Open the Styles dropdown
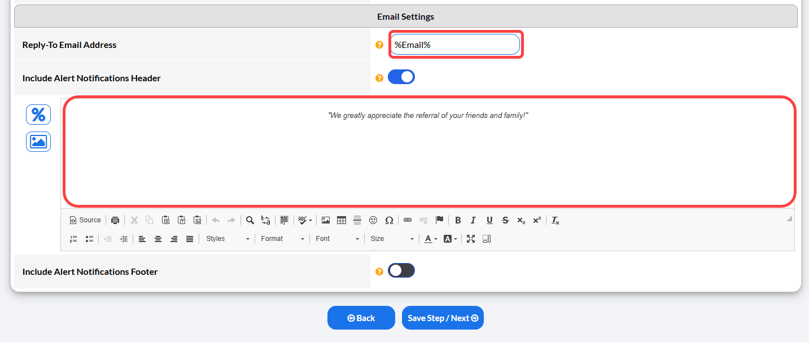The height and width of the screenshot is (342, 809). click(228, 239)
